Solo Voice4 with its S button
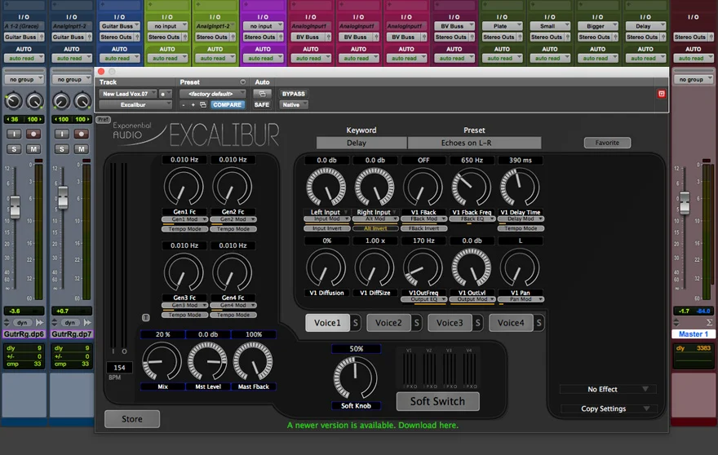Screen dimensions: 718x455 [x=539, y=323]
